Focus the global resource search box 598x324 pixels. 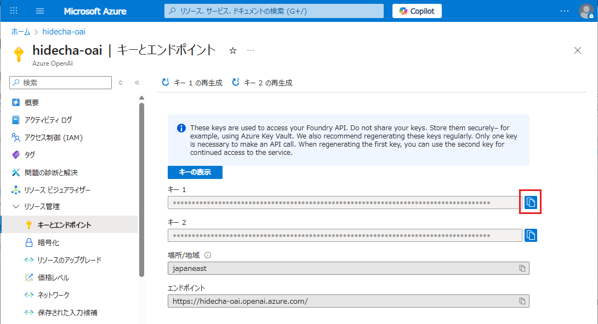(x=274, y=11)
